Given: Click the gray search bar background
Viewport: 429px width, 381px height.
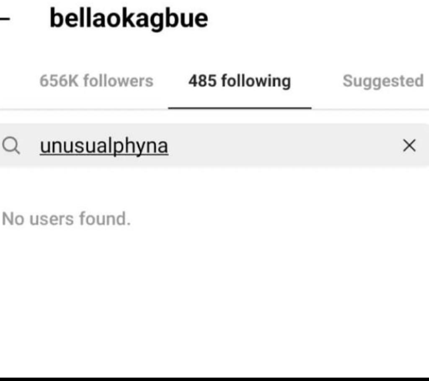Looking at the screenshot, I should [284, 145].
